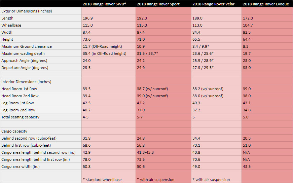Click the Evoque Departure Angle value 33.0

tap(248, 68)
